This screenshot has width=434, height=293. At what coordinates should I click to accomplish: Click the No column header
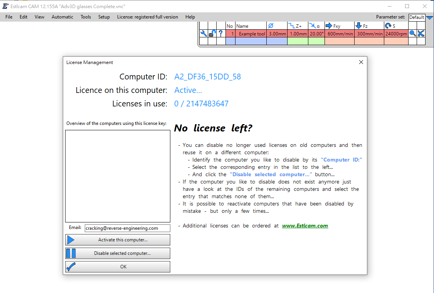[x=230, y=26]
